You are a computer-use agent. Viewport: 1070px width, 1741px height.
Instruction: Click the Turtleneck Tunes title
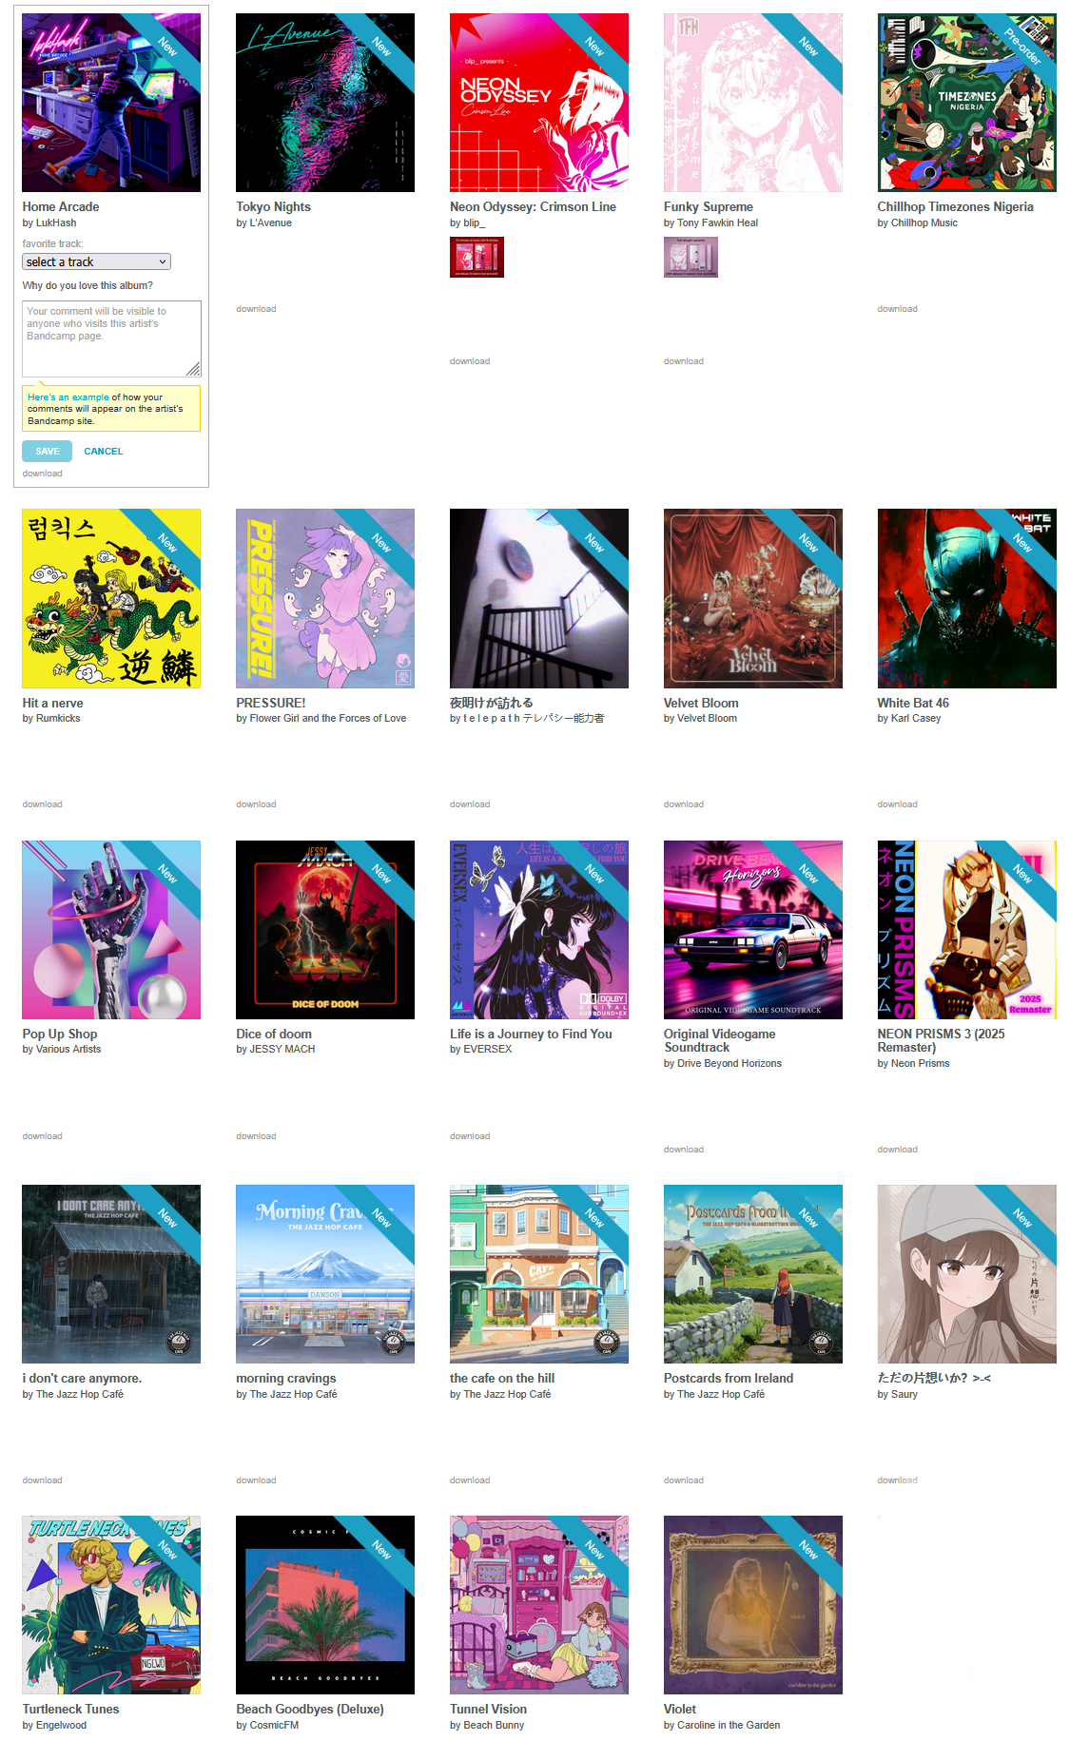click(71, 1709)
